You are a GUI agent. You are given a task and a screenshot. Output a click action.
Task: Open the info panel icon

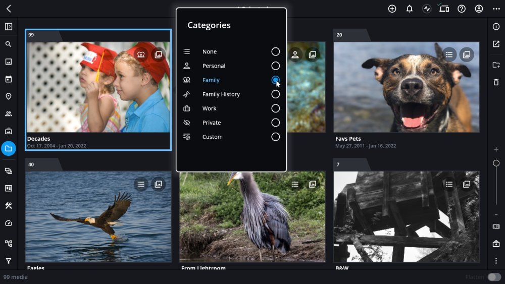pyautogui.click(x=496, y=27)
